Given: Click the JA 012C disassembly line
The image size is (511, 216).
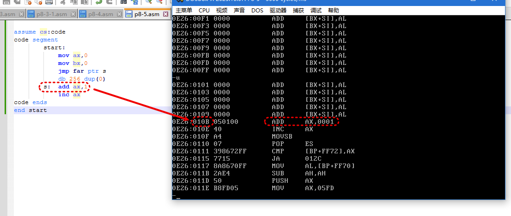Looking at the screenshot, I should pos(246,159).
